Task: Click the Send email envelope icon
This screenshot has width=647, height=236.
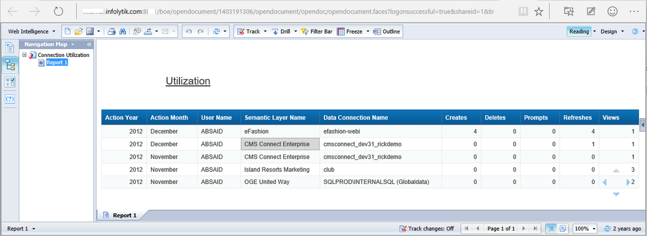Action: point(165,31)
